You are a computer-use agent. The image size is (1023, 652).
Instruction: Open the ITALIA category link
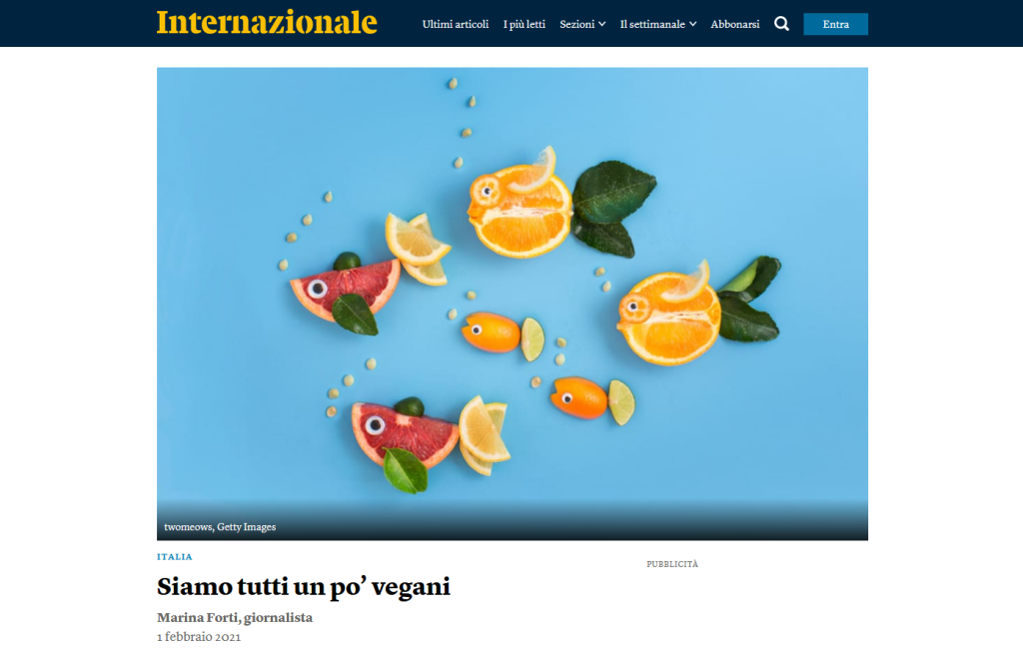(174, 557)
